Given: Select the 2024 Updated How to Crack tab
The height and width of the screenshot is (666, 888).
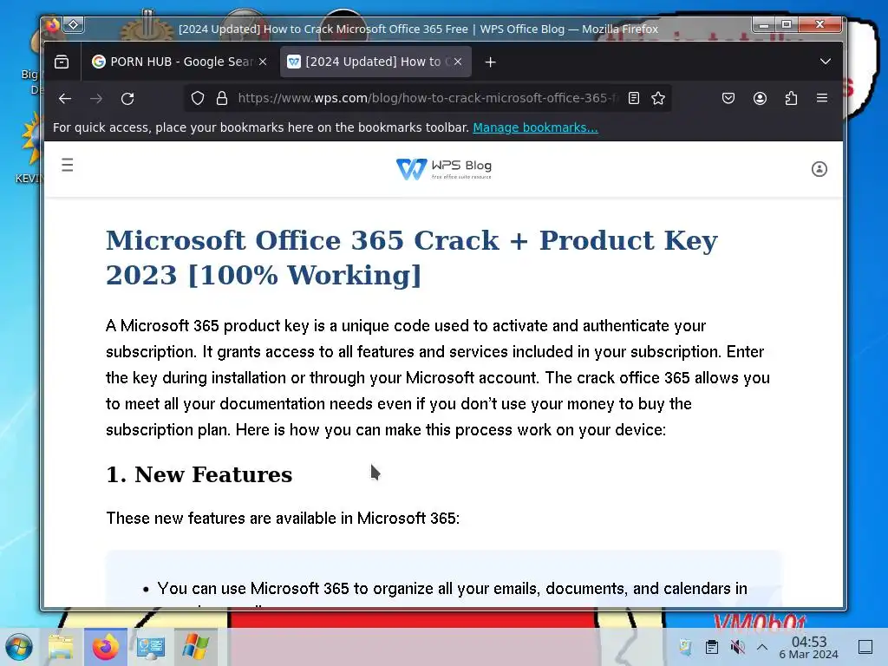Looking at the screenshot, I should [375, 62].
